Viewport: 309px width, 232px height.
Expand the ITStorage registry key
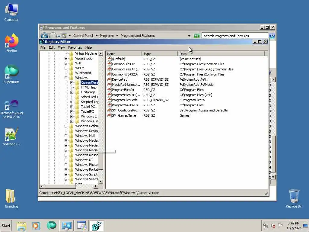pyautogui.click(x=72, y=92)
